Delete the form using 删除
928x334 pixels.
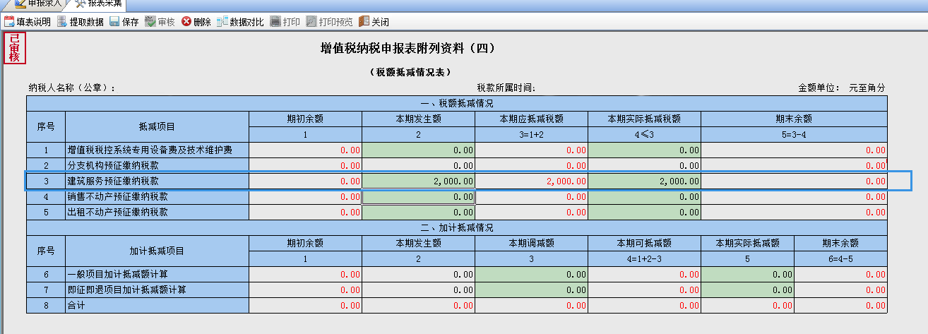tap(196, 22)
